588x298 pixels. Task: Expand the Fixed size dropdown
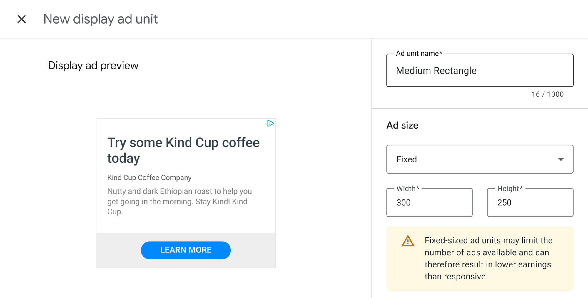480,159
